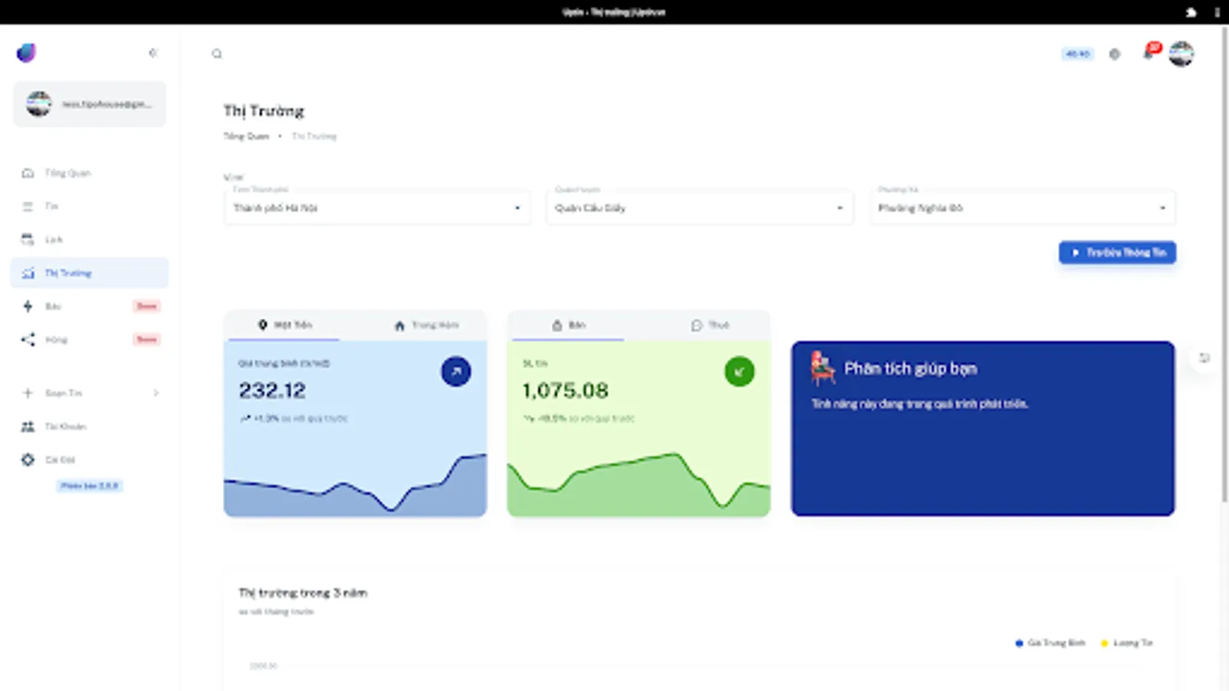This screenshot has height=691, width=1229.
Task: Open the lightning-bolt item in the sidebar
Action: tap(90, 306)
